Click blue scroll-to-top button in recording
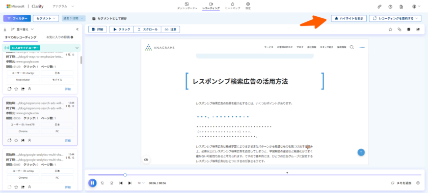The image size is (428, 193). tap(361, 152)
